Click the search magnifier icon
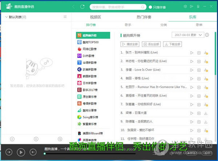The width and height of the screenshot is (218, 161). pyautogui.click(x=143, y=7)
